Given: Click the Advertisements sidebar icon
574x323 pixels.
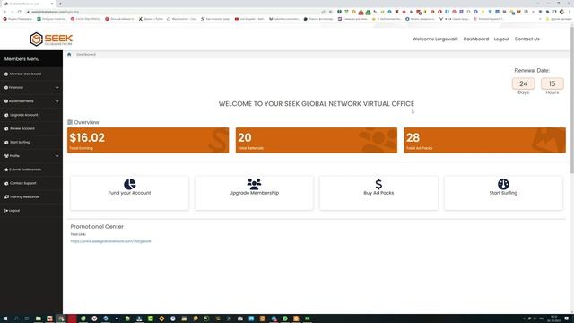Looking at the screenshot, I should (6, 101).
